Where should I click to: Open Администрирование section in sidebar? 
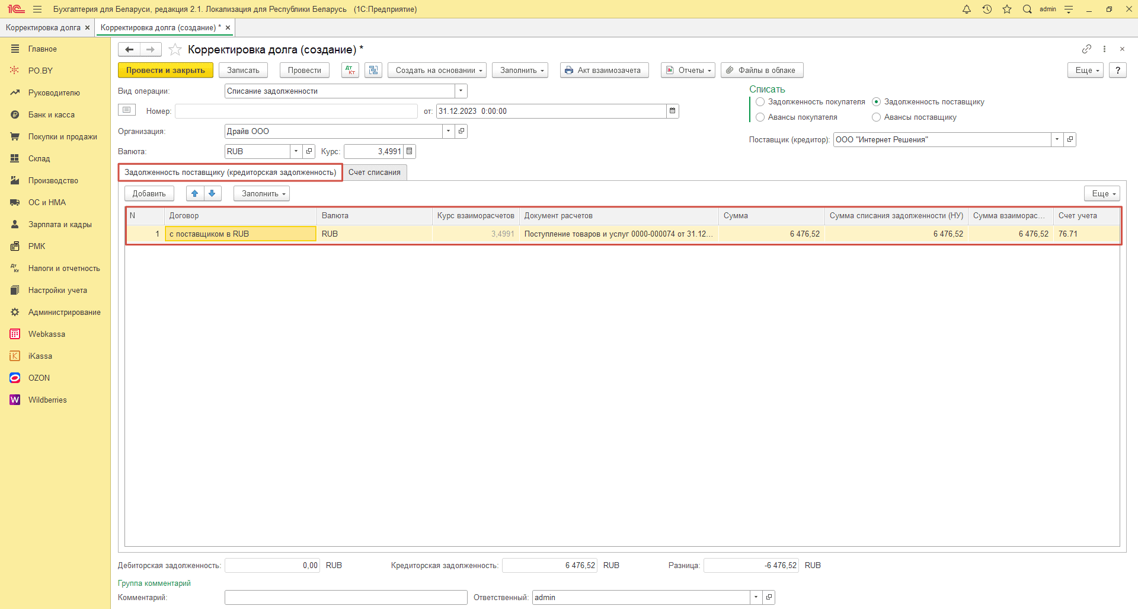point(65,312)
